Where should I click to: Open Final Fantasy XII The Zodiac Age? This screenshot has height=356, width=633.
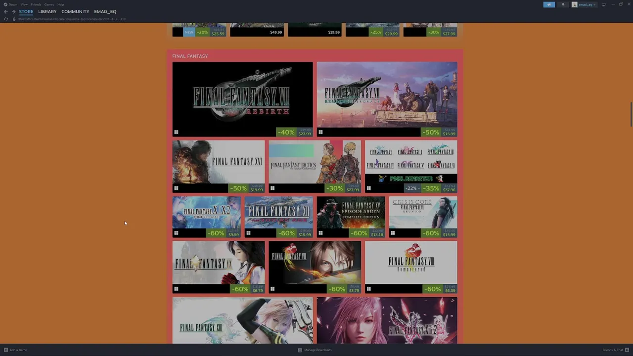click(x=278, y=217)
